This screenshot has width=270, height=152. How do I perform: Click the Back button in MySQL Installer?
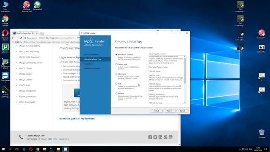(157, 111)
